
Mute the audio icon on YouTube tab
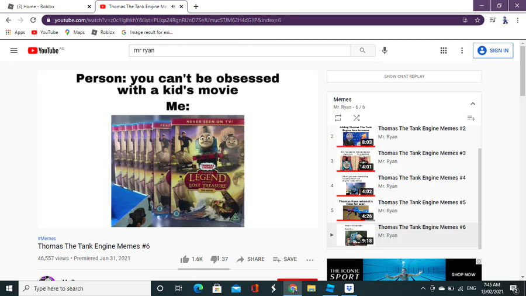[x=173, y=6]
